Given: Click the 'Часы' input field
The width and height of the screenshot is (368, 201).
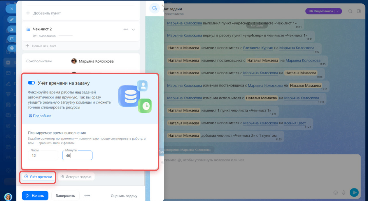Looking at the screenshot, I should tap(43, 156).
